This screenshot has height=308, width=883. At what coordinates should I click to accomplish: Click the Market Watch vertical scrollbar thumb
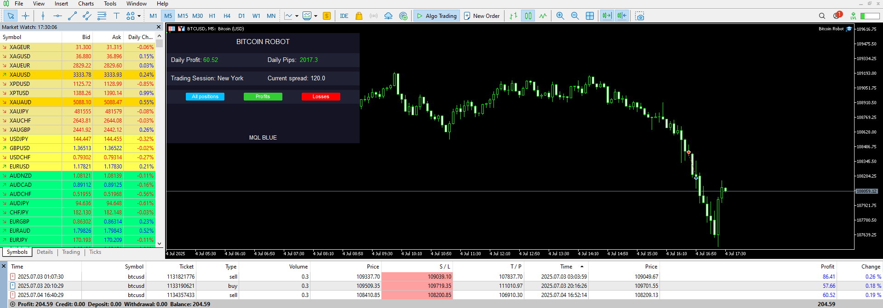(159, 44)
